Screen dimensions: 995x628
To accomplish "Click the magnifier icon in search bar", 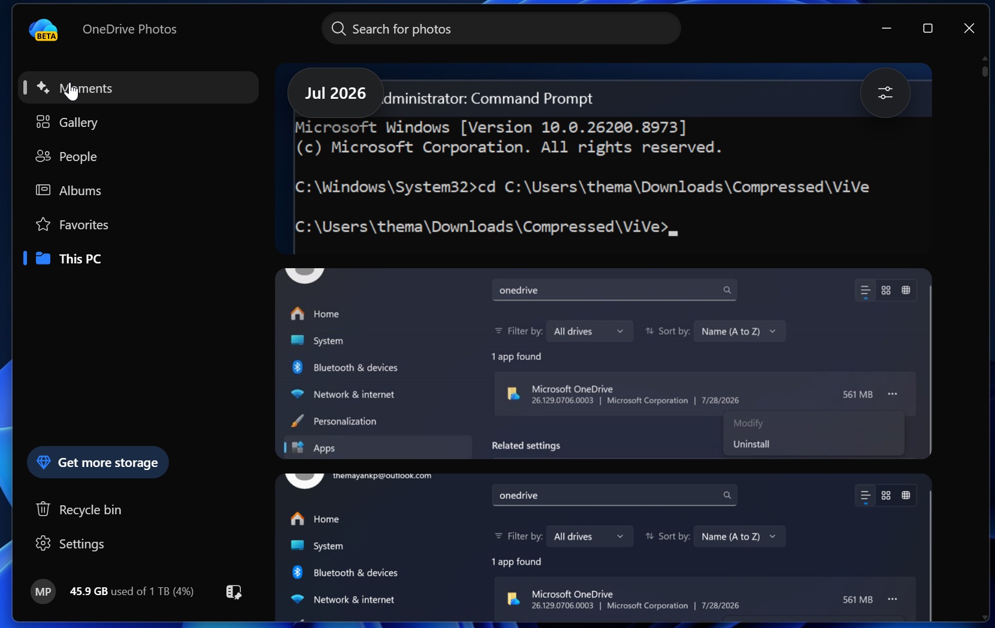I will tap(338, 29).
